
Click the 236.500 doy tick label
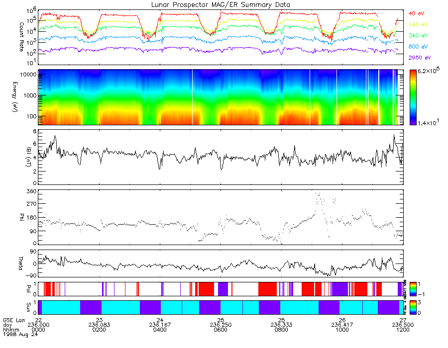tap(403, 325)
